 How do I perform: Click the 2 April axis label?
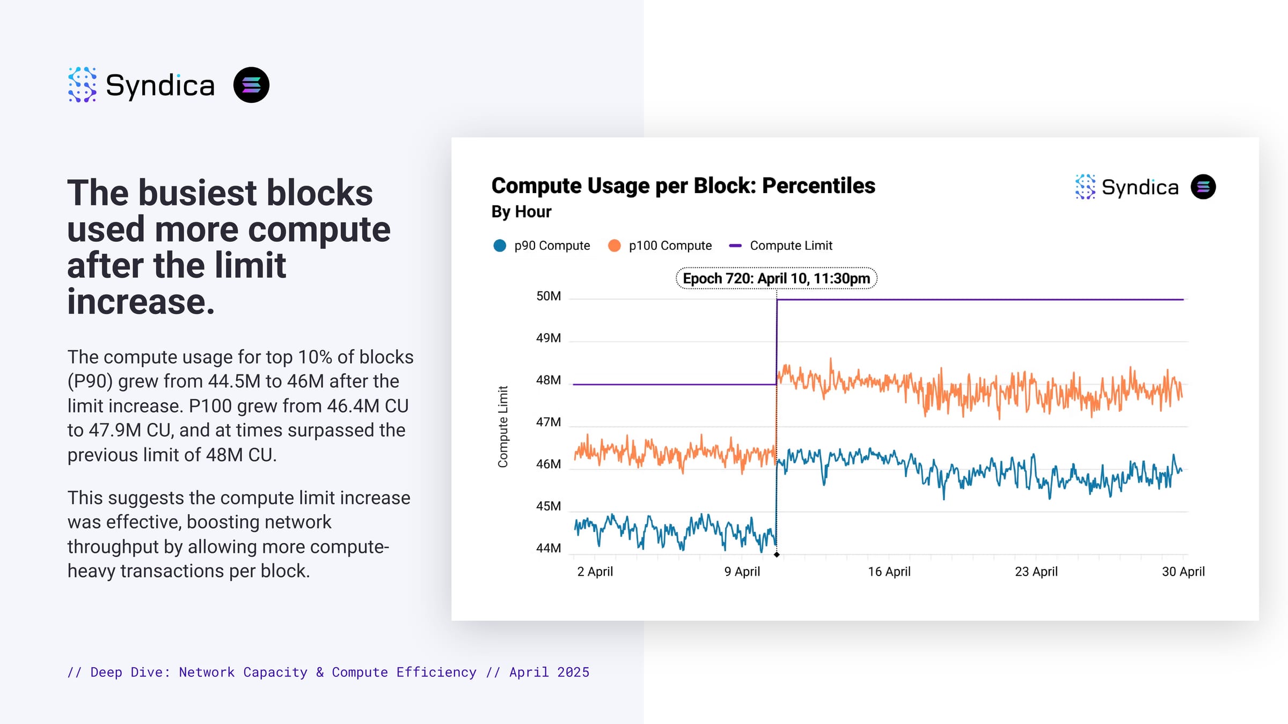(x=595, y=572)
